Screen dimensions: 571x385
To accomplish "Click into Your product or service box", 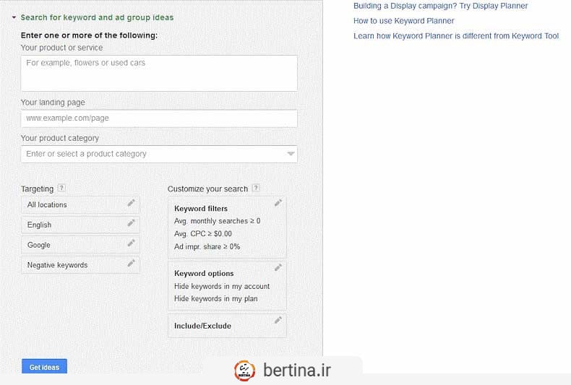I will (159, 73).
